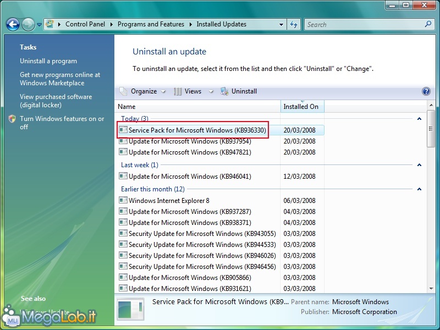Select the Installed Updates breadcrumb

click(x=221, y=24)
